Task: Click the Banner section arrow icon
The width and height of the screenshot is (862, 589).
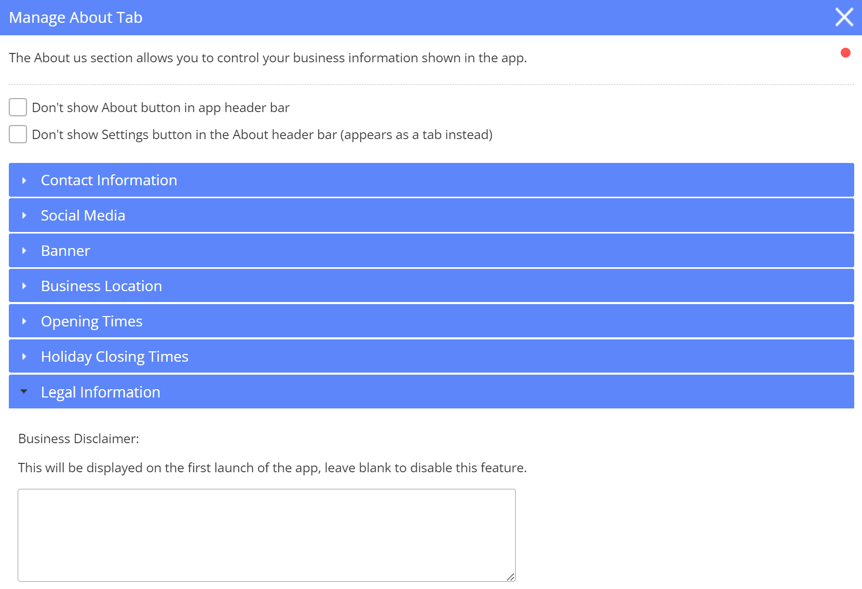Action: tap(24, 251)
